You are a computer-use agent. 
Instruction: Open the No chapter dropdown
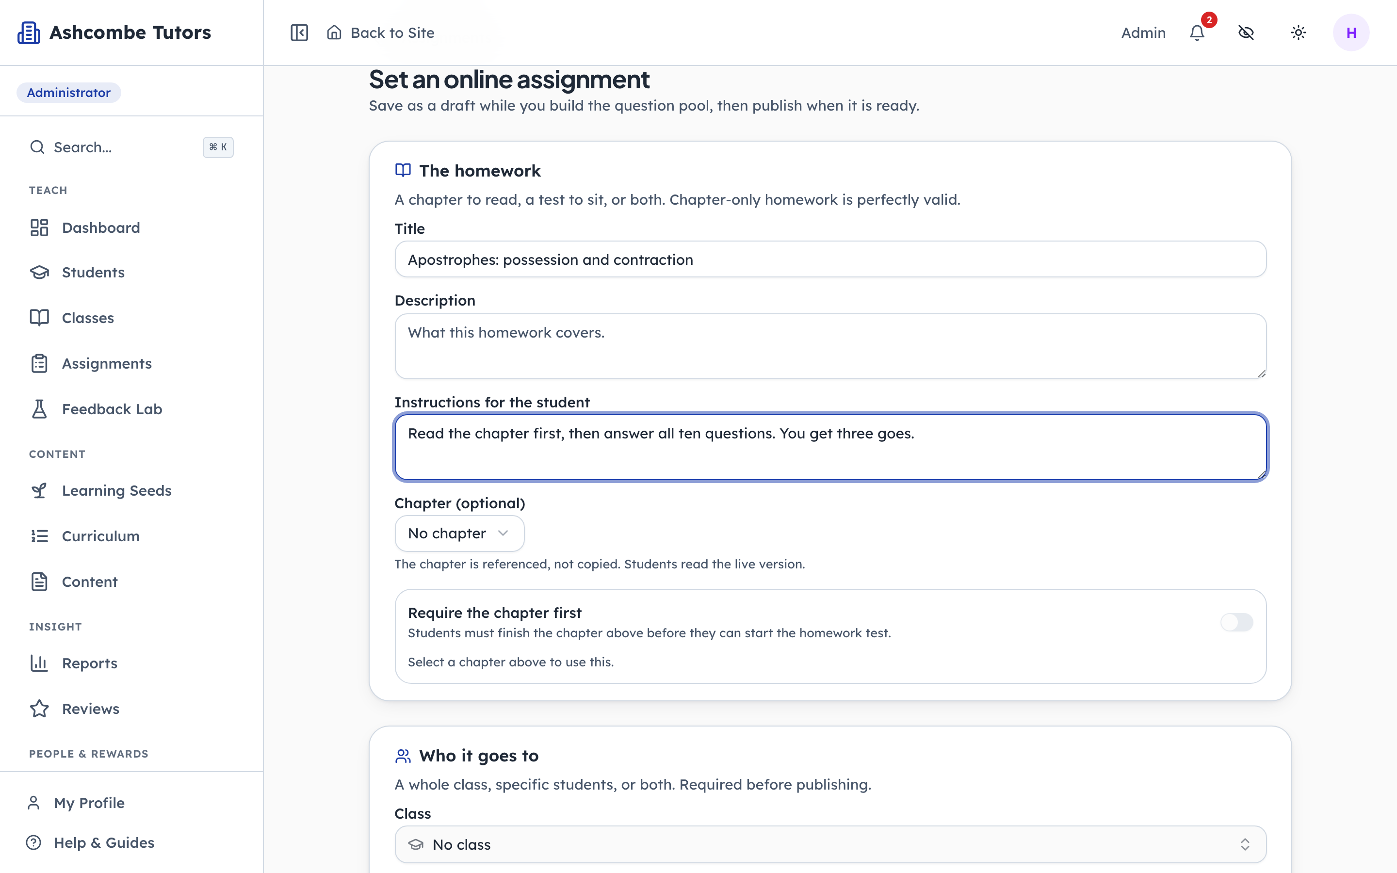pyautogui.click(x=459, y=533)
